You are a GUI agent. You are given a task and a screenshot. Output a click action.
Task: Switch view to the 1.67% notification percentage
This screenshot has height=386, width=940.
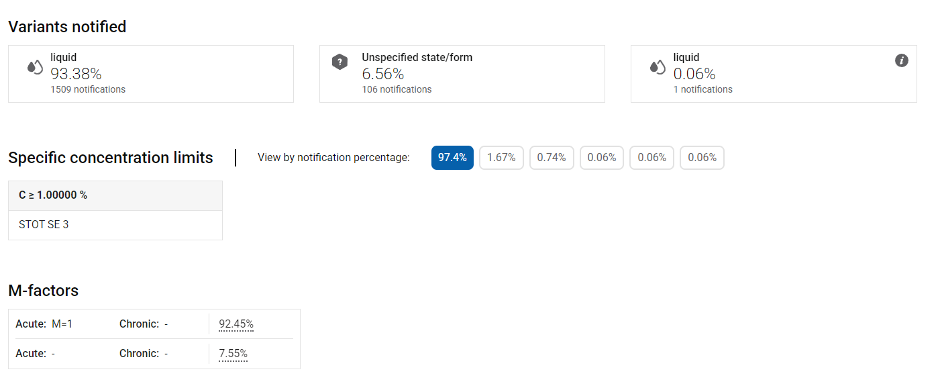click(501, 158)
